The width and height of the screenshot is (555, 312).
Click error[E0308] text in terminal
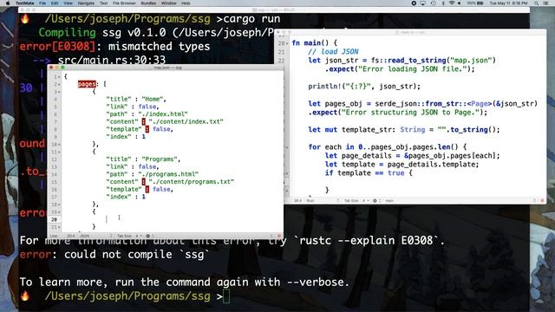[57, 46]
